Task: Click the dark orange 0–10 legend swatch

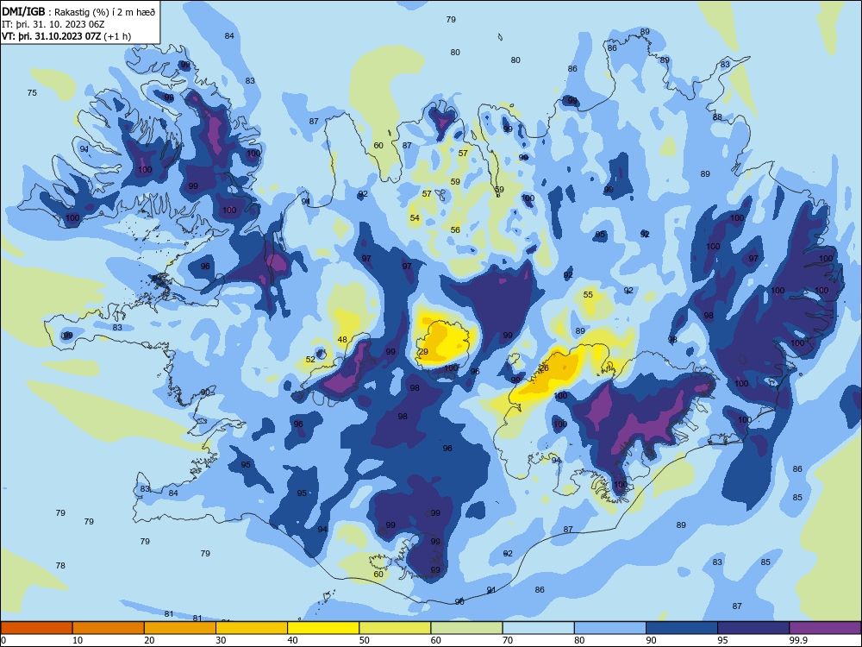Action: point(36,628)
